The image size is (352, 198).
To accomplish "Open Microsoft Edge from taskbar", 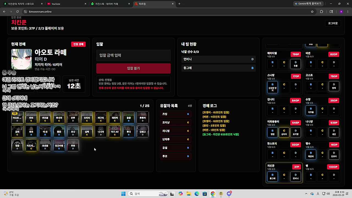I will [197, 194].
